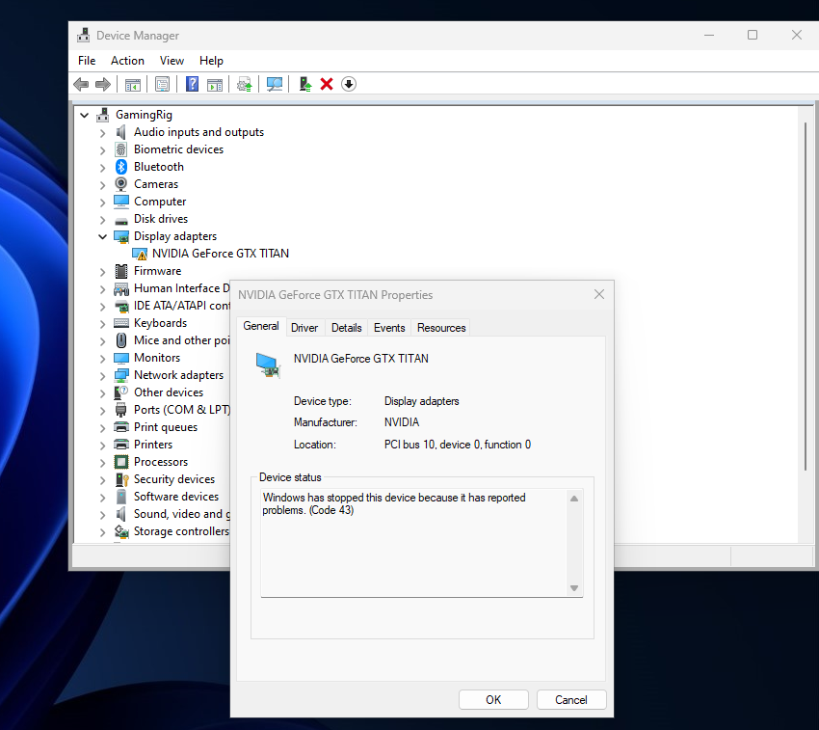Switch to the Details tab
The height and width of the screenshot is (730, 819).
click(346, 328)
